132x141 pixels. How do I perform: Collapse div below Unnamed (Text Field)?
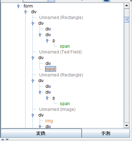point(33,58)
